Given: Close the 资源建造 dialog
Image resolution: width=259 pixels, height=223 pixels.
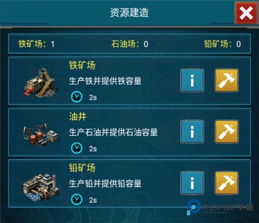Looking at the screenshot, I should 246,13.
